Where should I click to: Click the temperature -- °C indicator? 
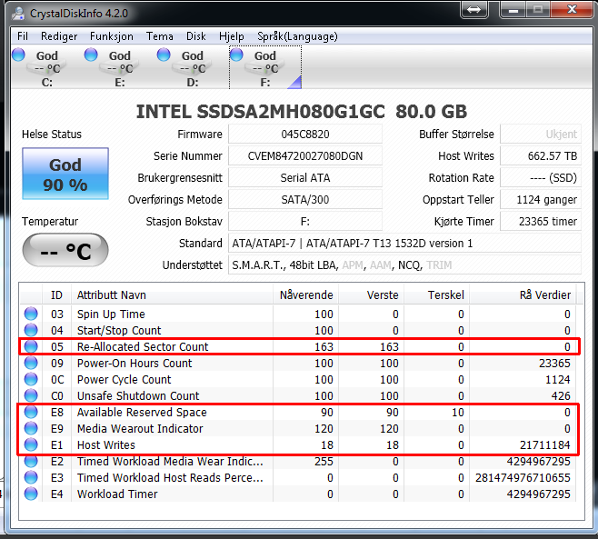[65, 250]
